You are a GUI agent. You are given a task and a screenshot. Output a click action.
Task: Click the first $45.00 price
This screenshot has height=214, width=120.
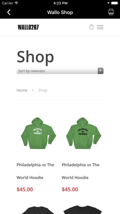click(x=25, y=189)
